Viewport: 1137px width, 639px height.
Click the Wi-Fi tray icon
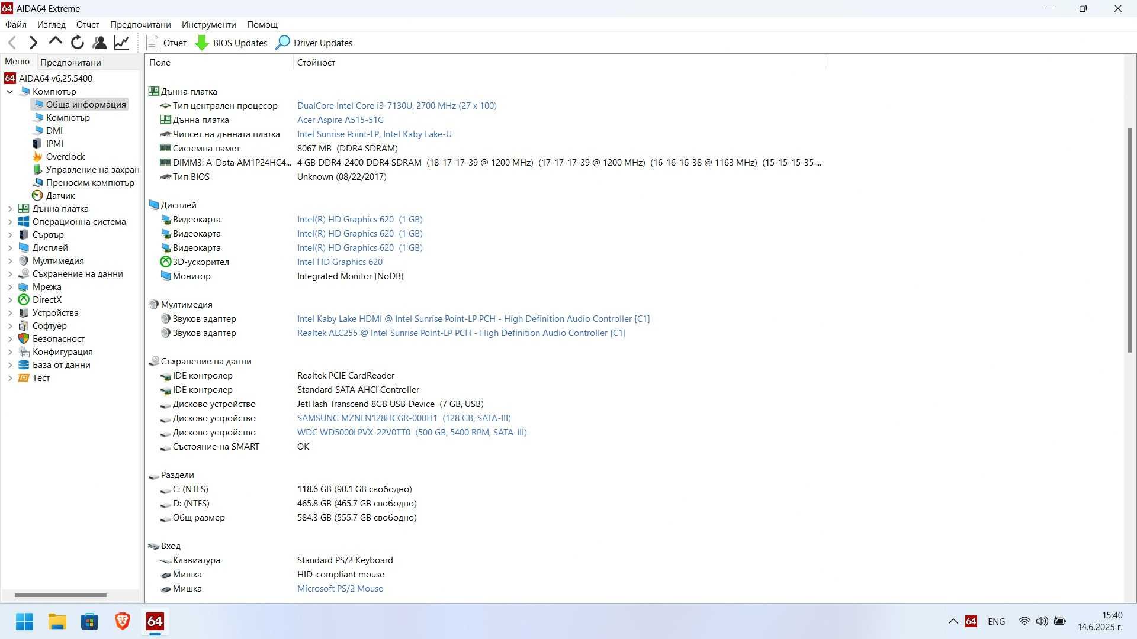coord(1024,622)
